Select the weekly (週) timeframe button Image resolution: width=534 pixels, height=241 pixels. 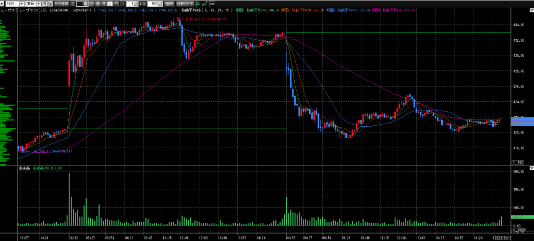pos(98,4)
